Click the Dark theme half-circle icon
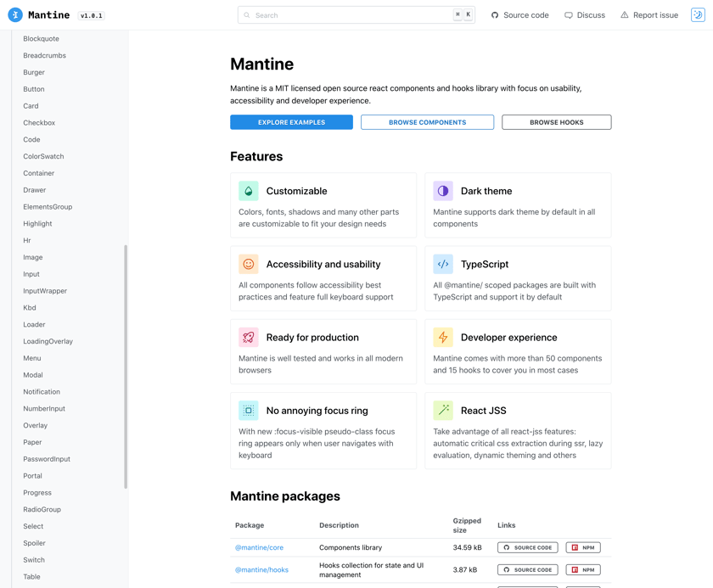The width and height of the screenshot is (713, 588). (443, 191)
